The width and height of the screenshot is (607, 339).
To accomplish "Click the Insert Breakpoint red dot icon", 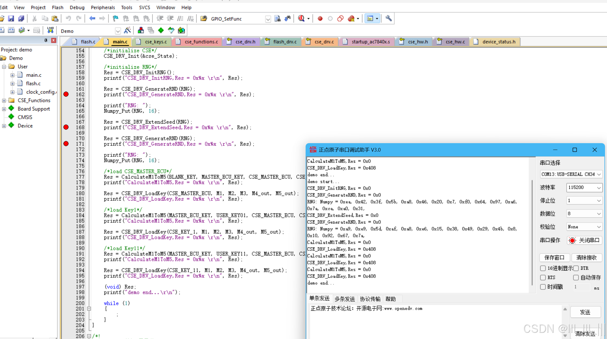I will click(320, 19).
